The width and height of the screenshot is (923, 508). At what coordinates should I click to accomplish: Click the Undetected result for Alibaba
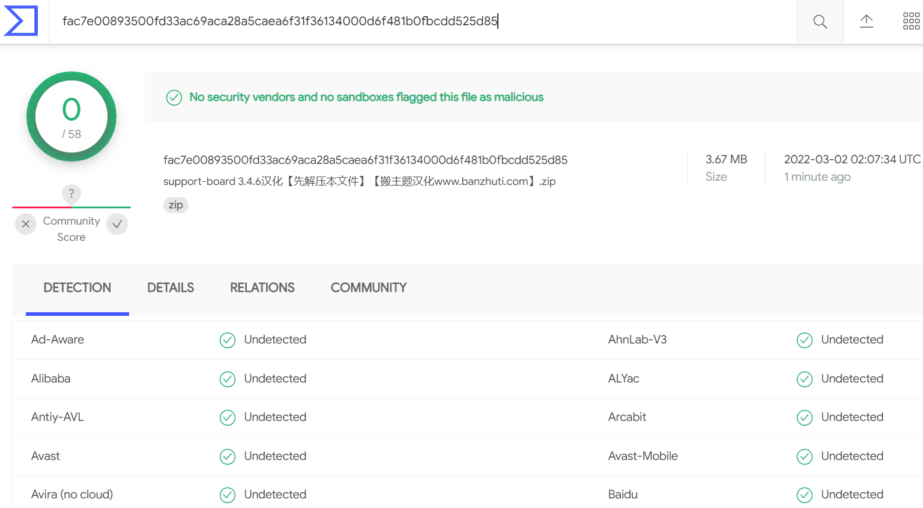275,378
